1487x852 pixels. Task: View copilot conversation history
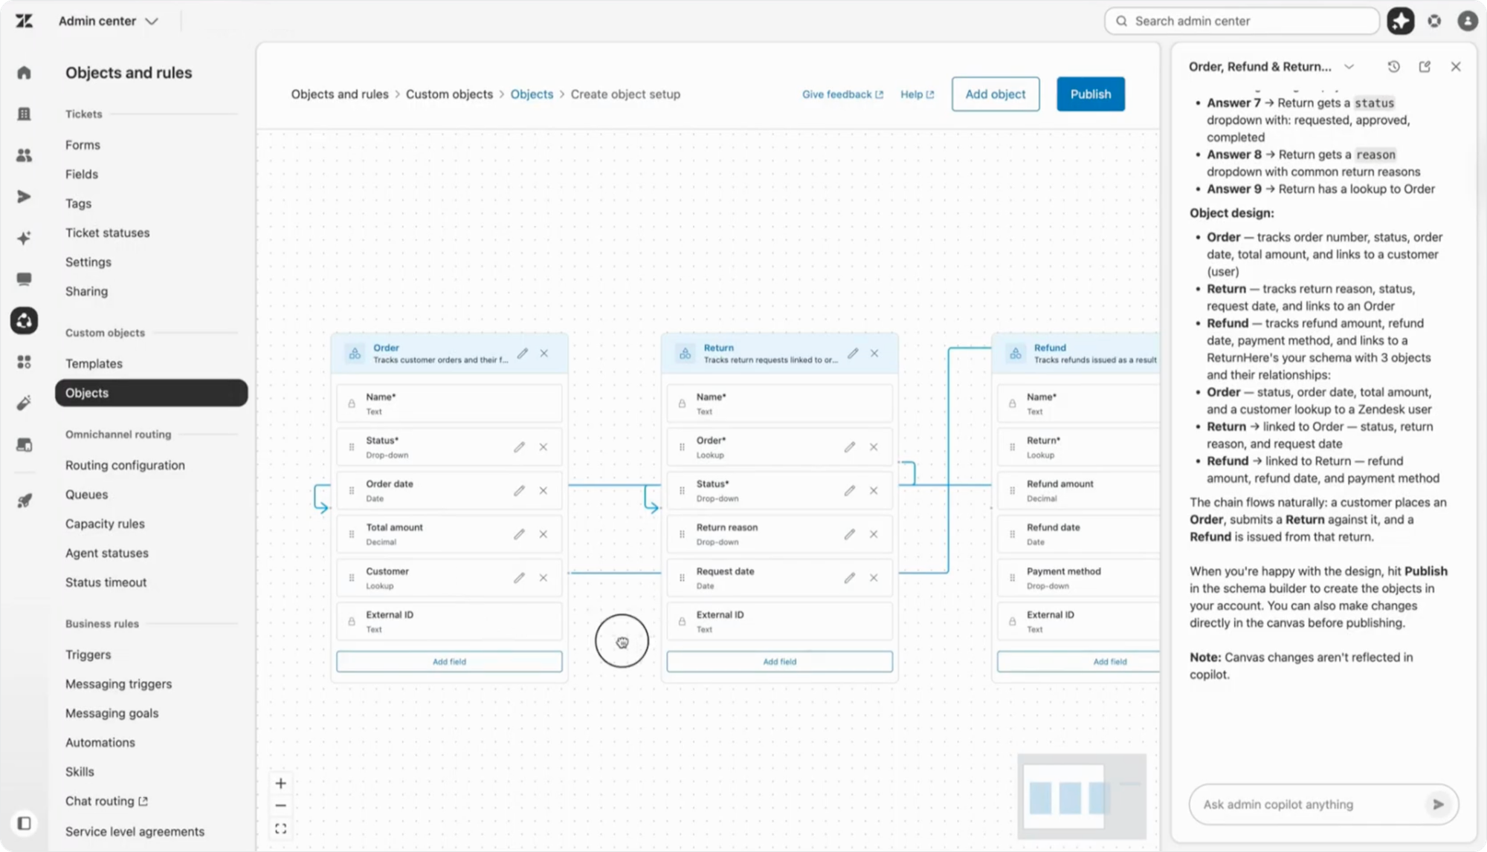(x=1393, y=67)
